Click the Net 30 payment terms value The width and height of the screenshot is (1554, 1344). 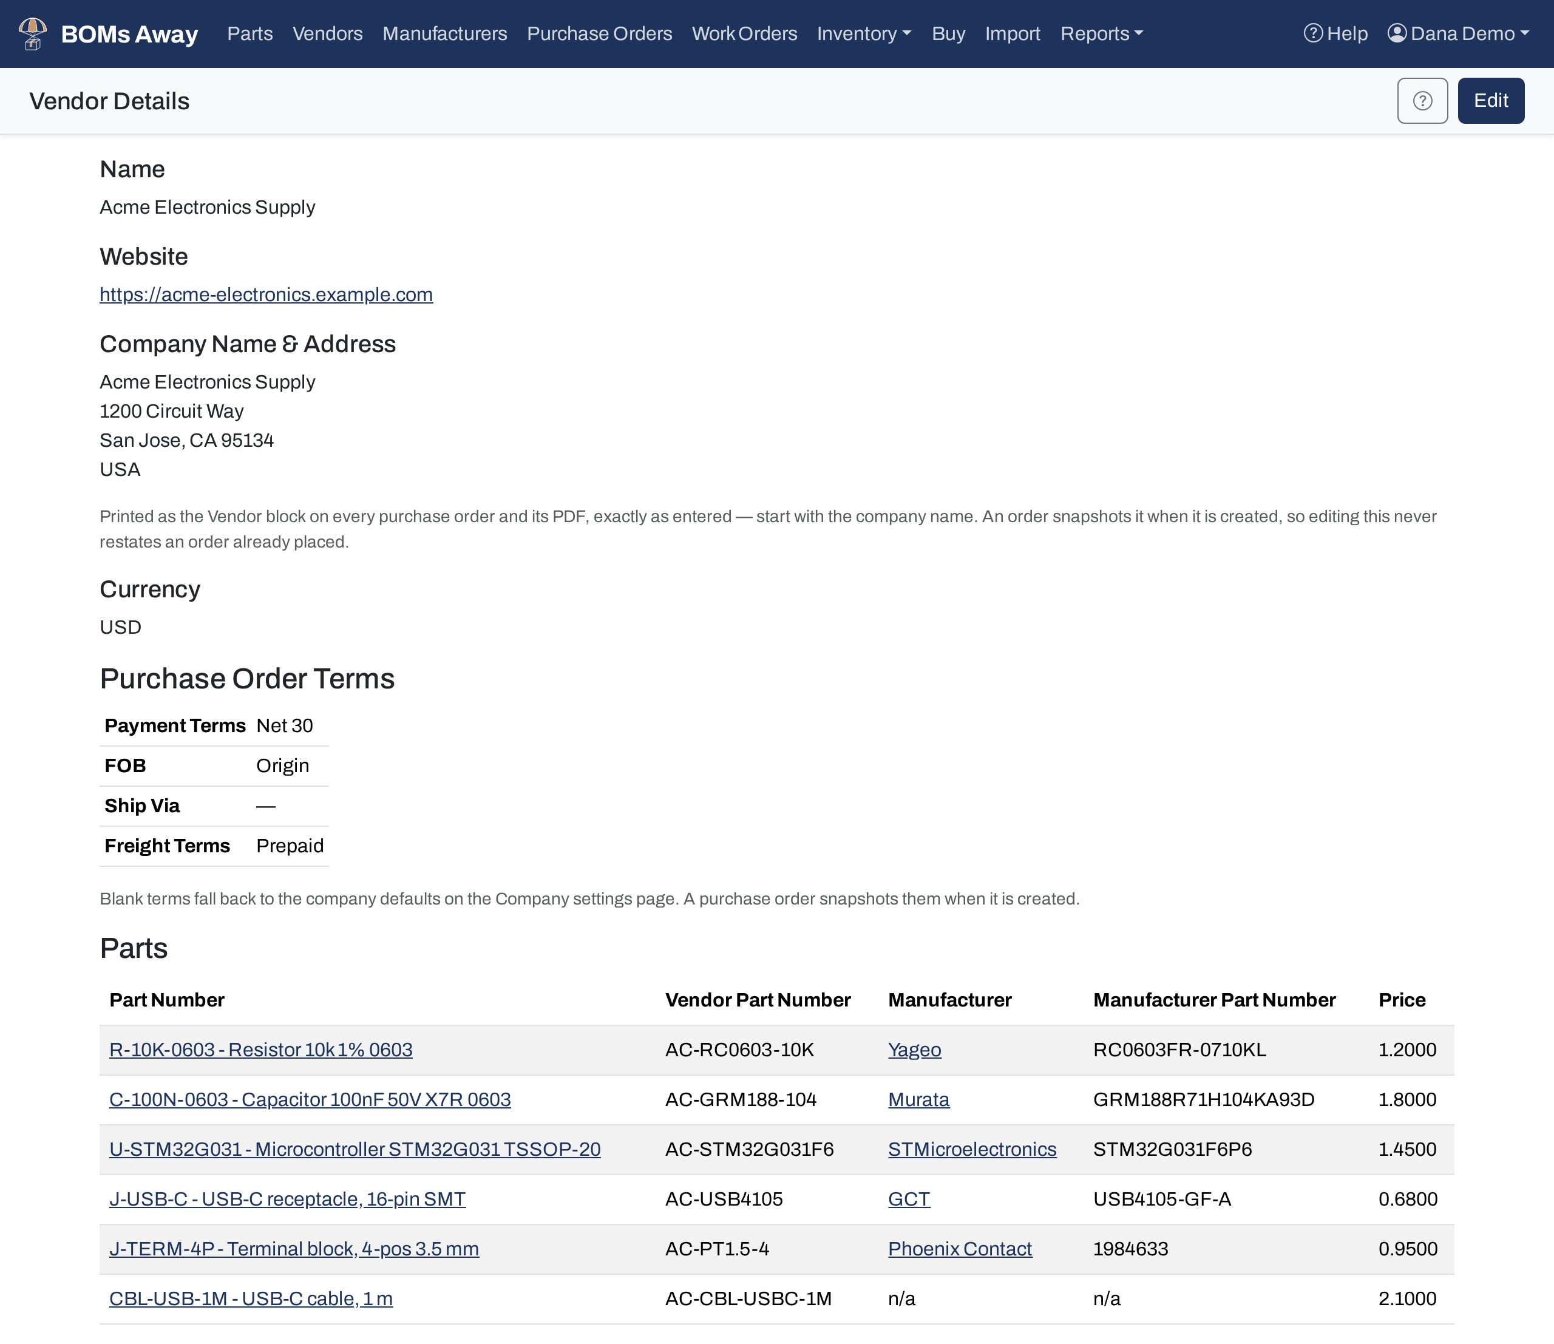pos(285,725)
